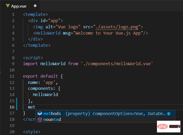Click 'export default' on line 11
The width and height of the screenshot is (183, 135).
40,76
